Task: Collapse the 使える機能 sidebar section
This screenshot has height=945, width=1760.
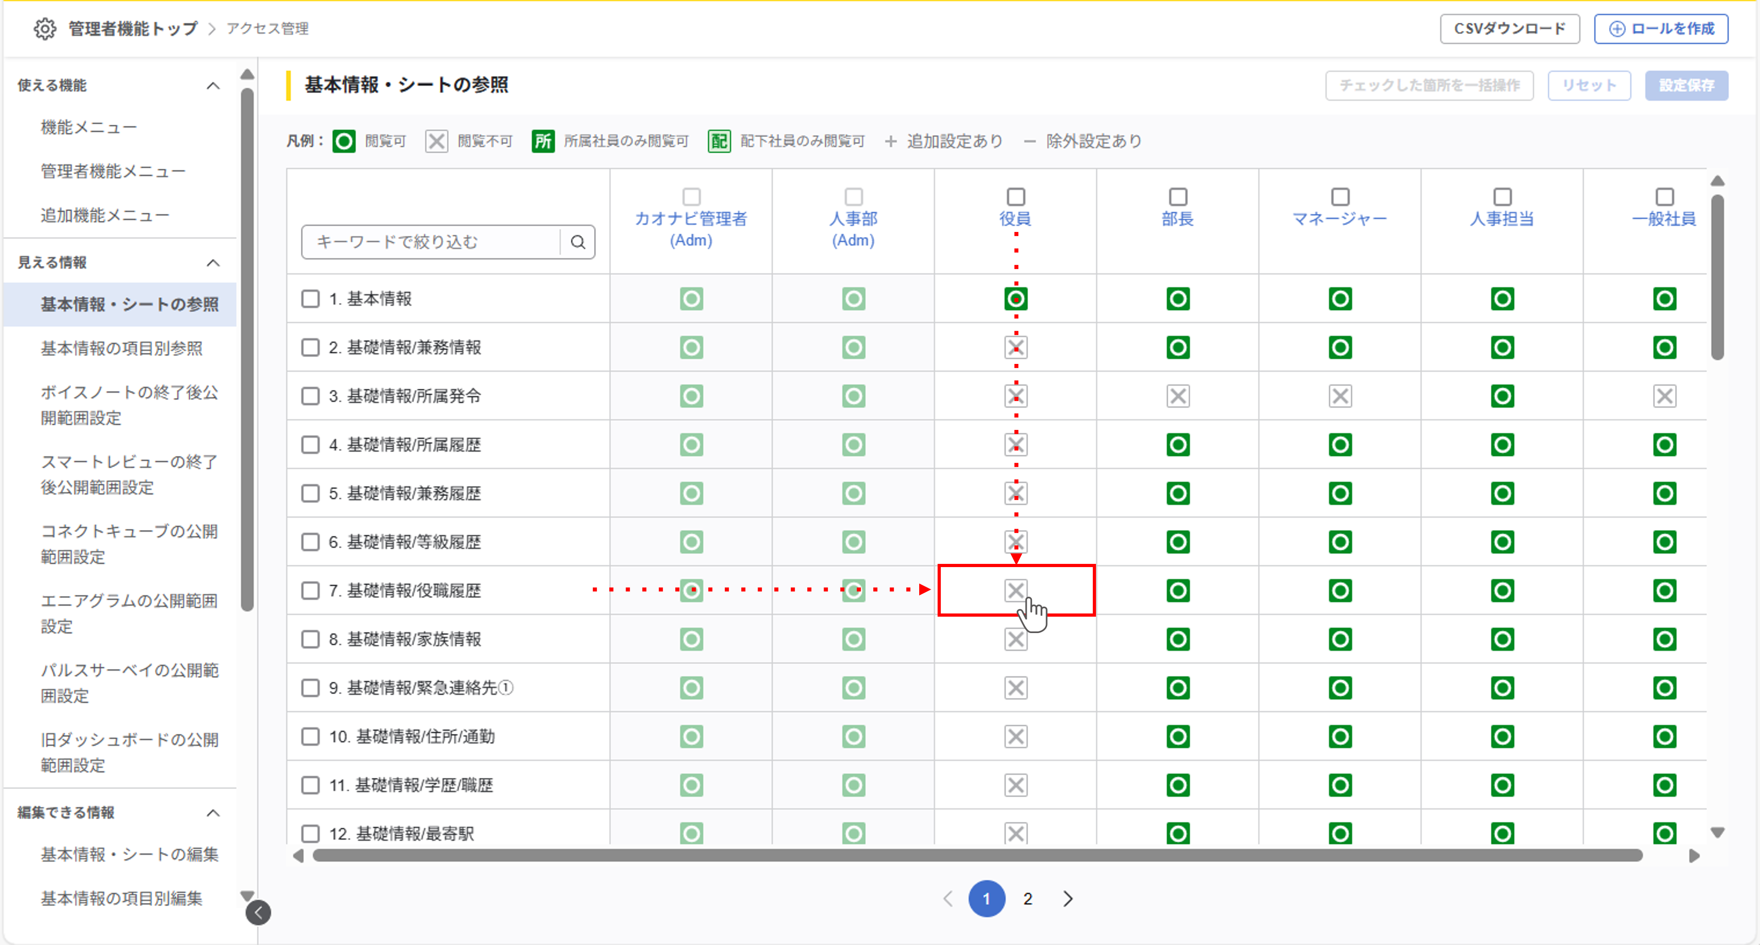Action: point(213,86)
